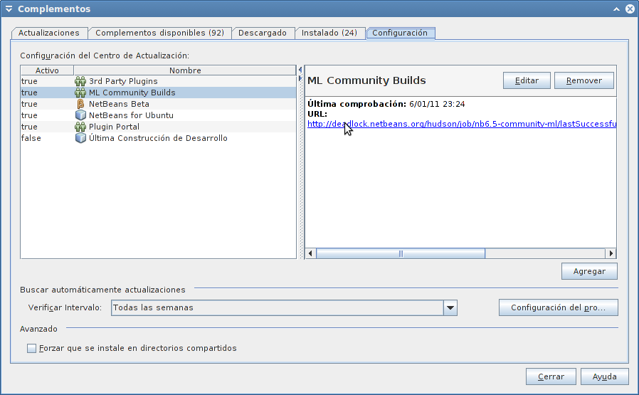The height and width of the screenshot is (395, 639).
Task: Toggle active state of 3rd Party Plugins
Action: pos(29,81)
